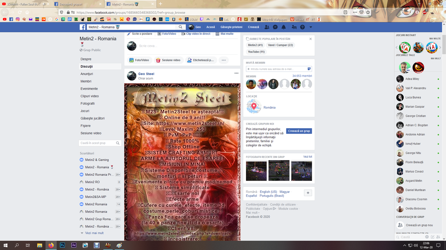Open Ultra-HD Wallpapers bookmark
446x250 pixels.
click(272, 19)
